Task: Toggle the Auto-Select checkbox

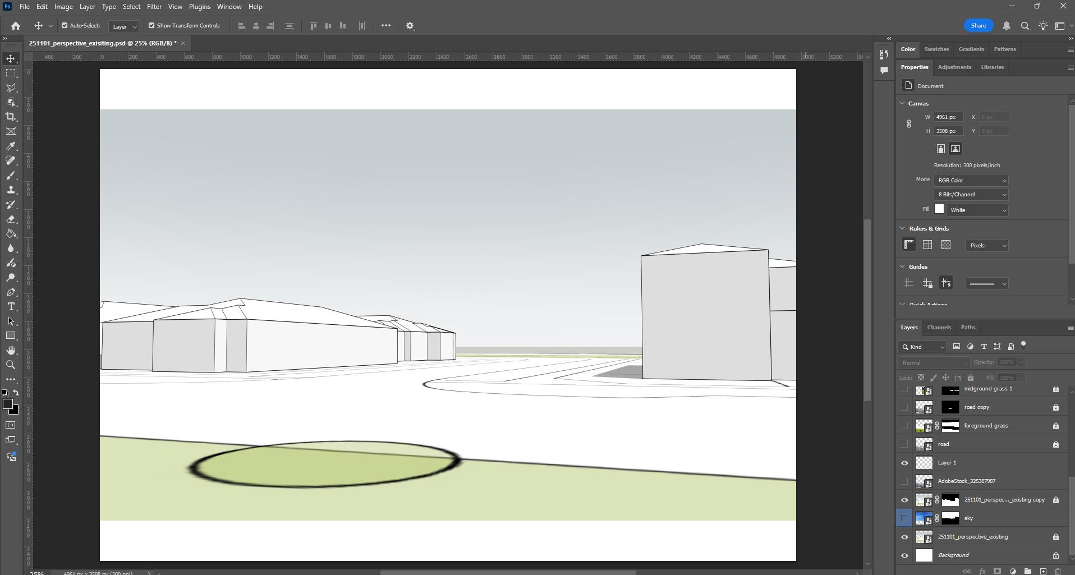Action: (x=65, y=25)
